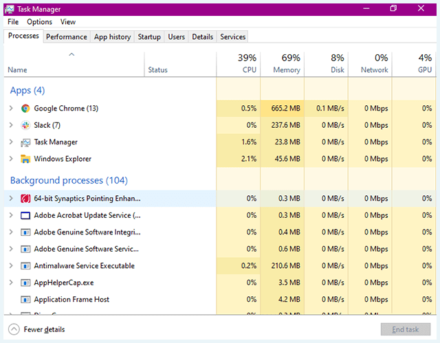The width and height of the screenshot is (440, 343).
Task: Expand the Adobe Acrobat Update Service entry
Action: tap(11, 215)
